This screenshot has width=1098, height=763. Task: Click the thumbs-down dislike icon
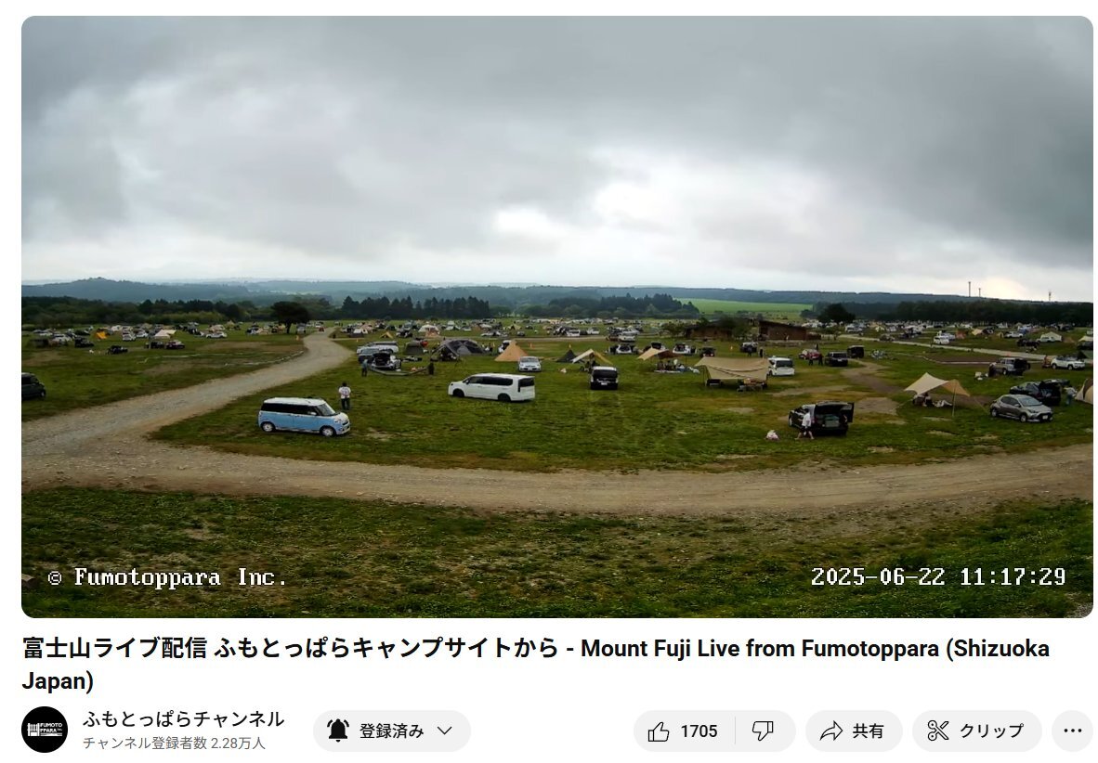click(763, 731)
